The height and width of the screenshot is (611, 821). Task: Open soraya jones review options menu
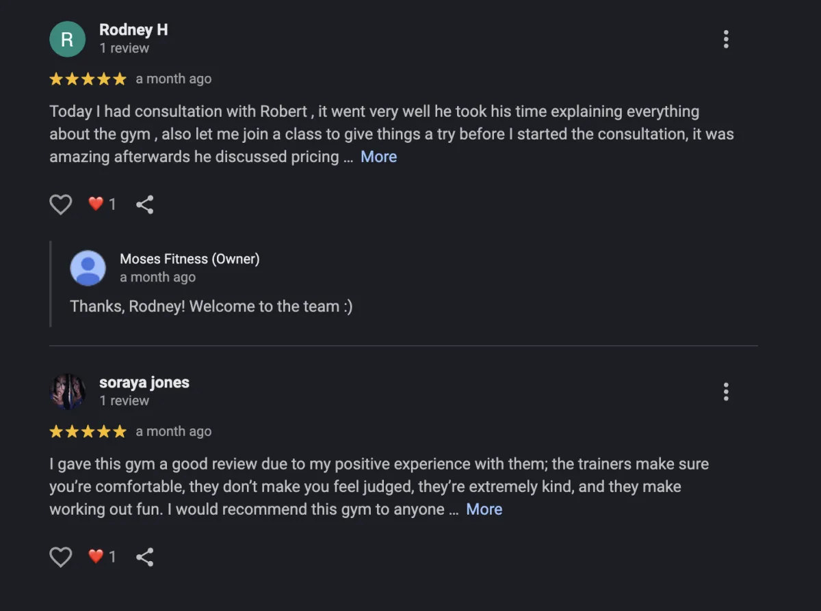click(726, 392)
